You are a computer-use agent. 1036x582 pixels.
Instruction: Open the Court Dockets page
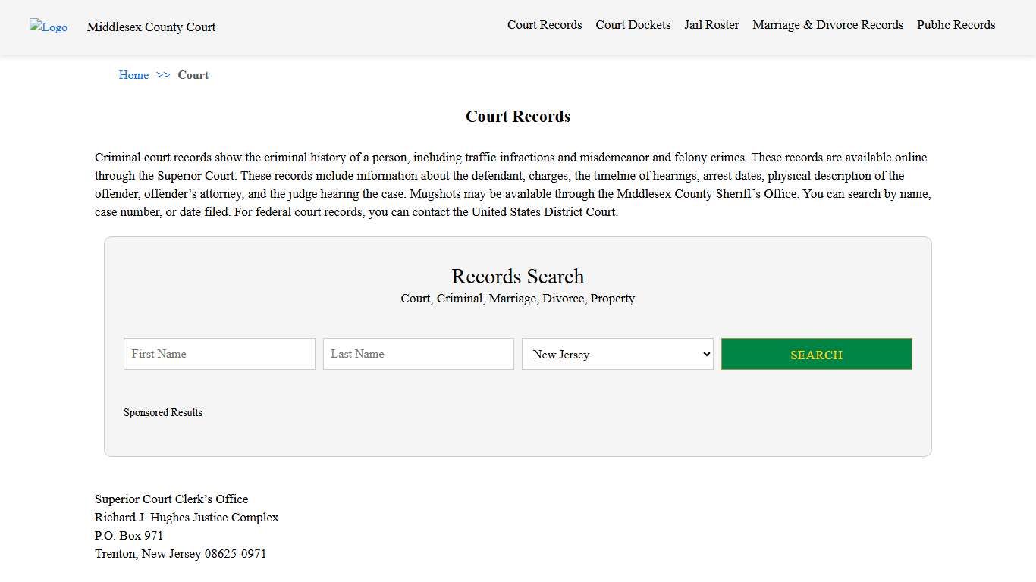[633, 24]
